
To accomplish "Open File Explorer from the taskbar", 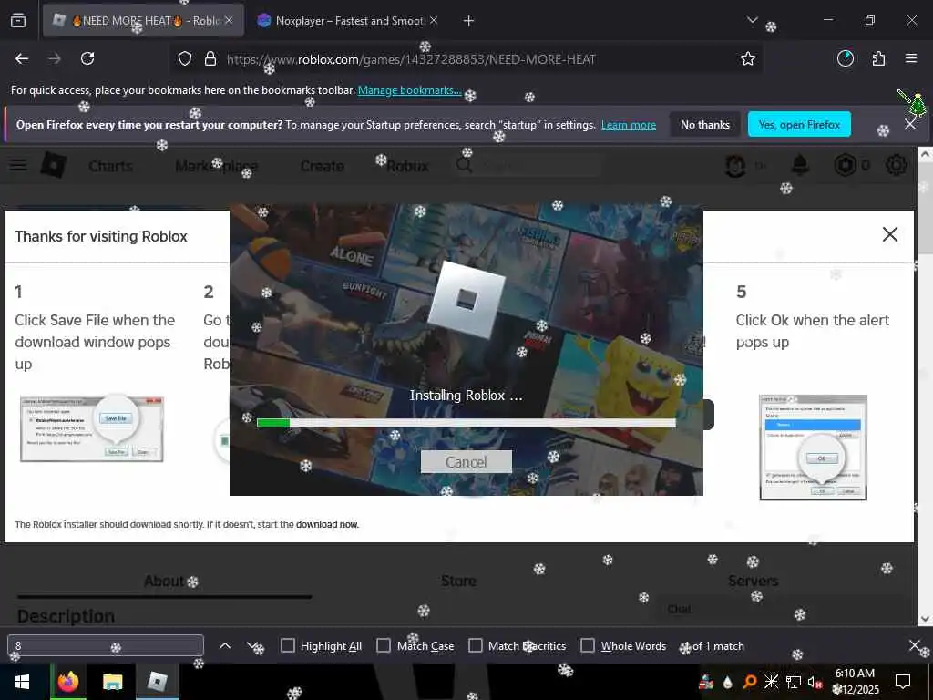I will coord(112,682).
